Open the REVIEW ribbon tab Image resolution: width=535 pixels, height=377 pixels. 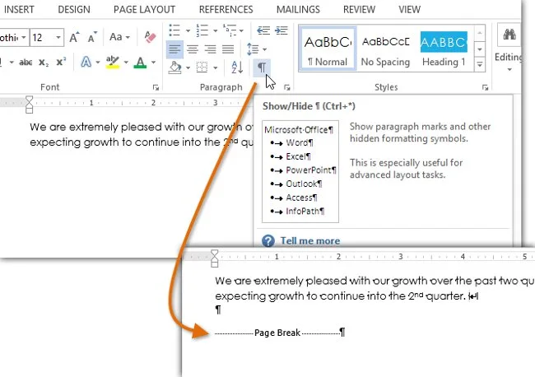[x=359, y=10]
